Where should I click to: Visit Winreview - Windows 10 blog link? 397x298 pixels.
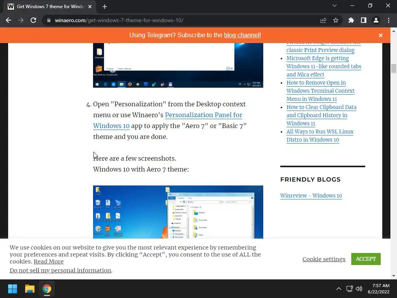pyautogui.click(x=311, y=196)
